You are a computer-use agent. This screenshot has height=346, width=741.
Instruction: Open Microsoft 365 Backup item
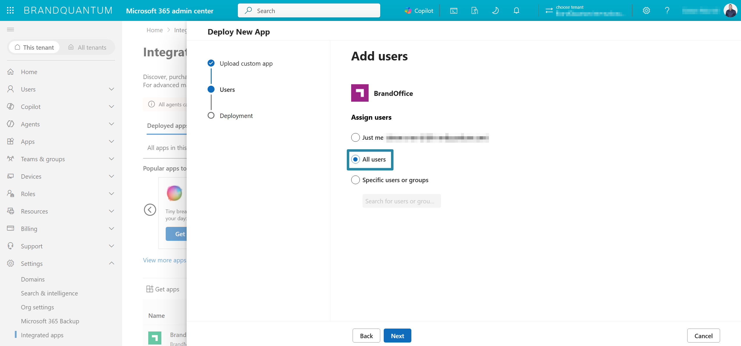coord(50,321)
